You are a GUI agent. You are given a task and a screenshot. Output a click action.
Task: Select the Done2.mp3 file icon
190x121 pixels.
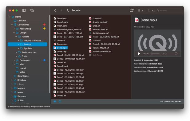coord(55,66)
